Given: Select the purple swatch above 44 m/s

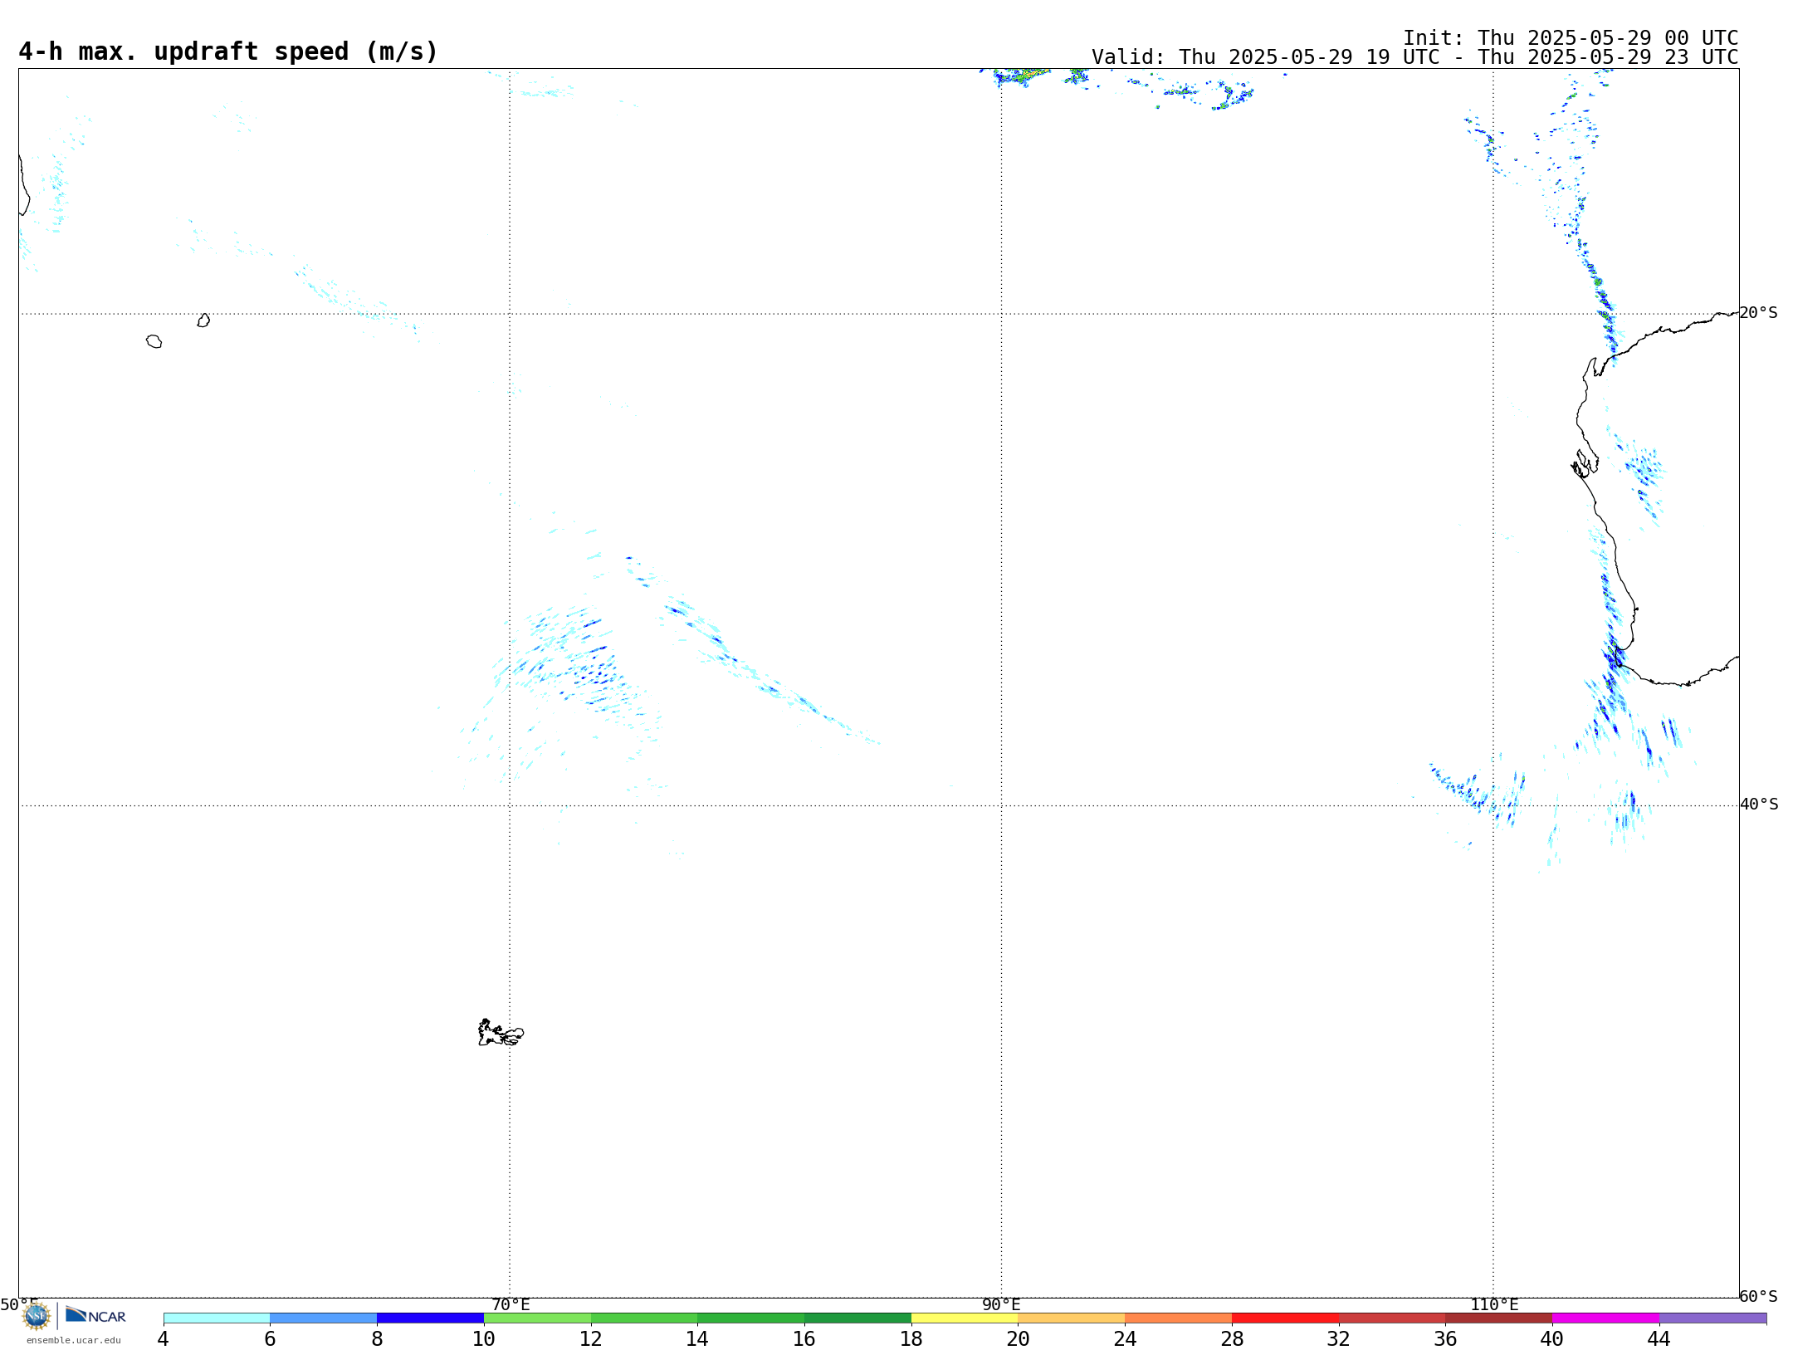Looking at the screenshot, I should coord(1712,1318).
